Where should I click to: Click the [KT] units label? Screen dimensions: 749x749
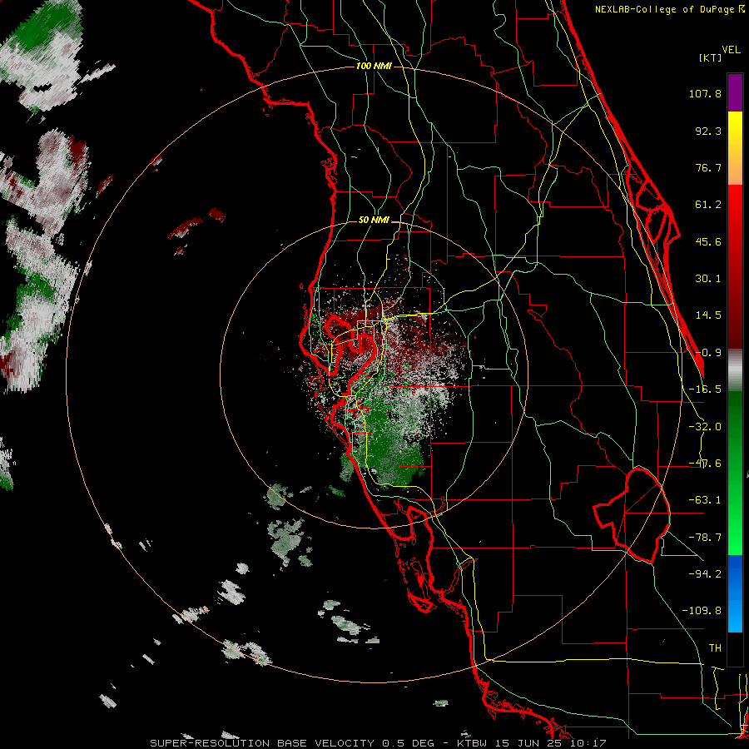click(x=710, y=57)
